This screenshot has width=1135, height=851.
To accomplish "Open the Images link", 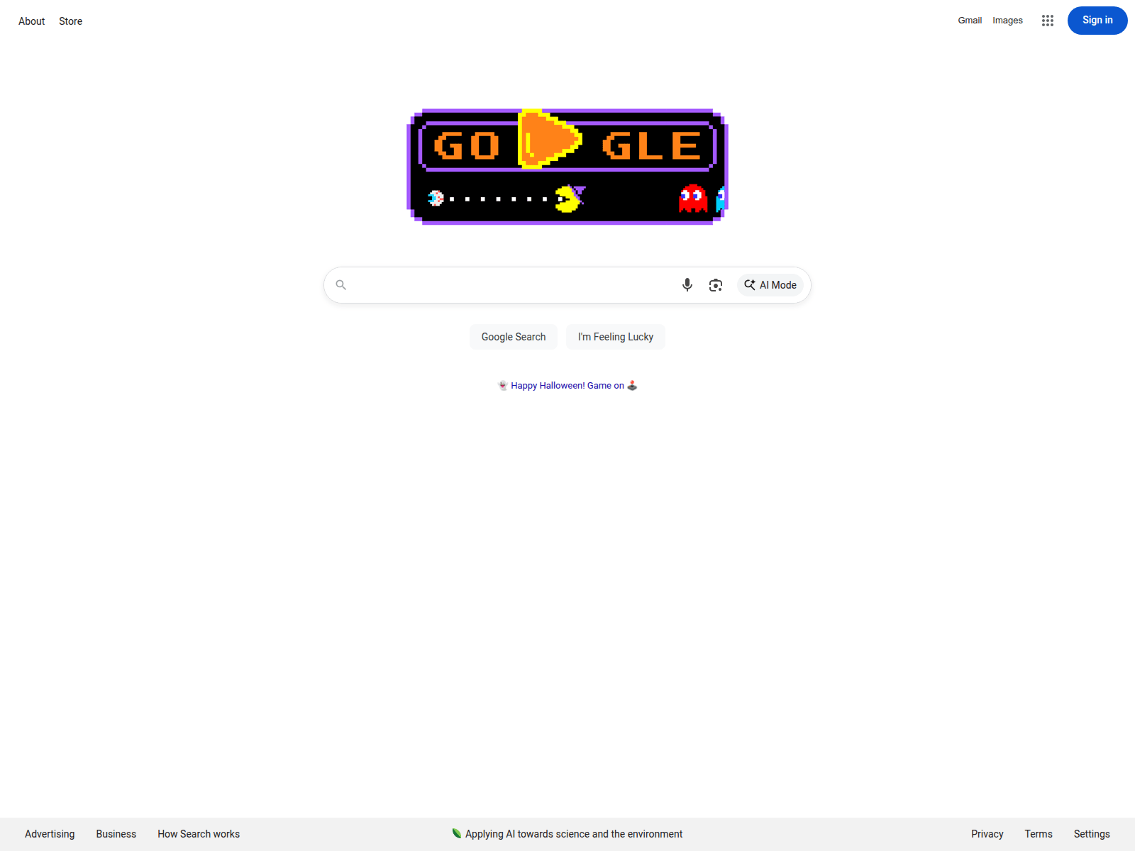I will pyautogui.click(x=1007, y=21).
